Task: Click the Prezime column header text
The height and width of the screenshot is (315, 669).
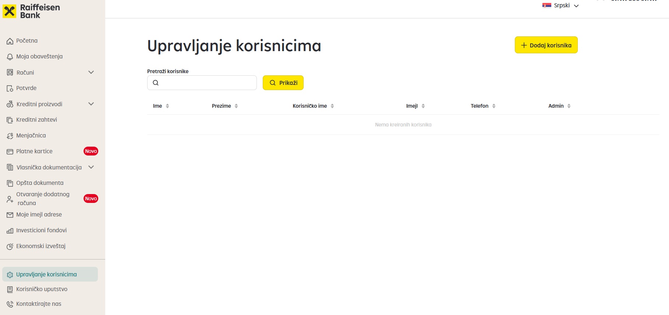Action: [222, 106]
